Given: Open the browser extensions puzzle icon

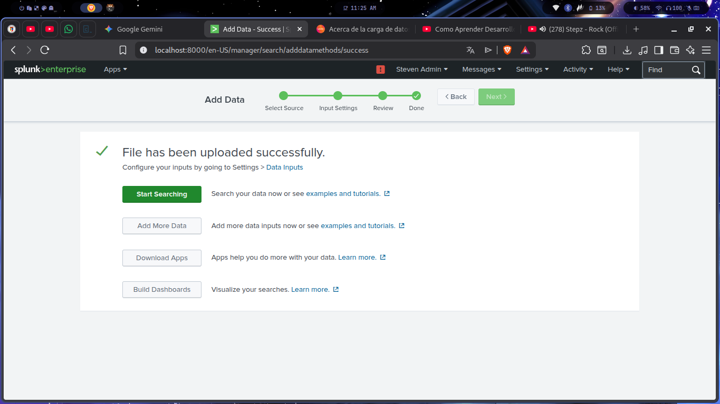Looking at the screenshot, I should tap(586, 50).
